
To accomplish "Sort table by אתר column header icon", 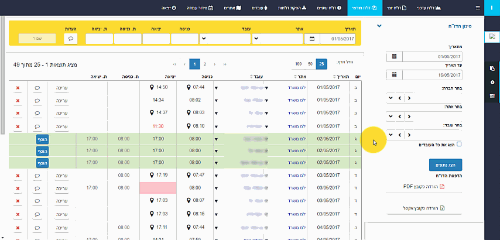I will [295, 76].
